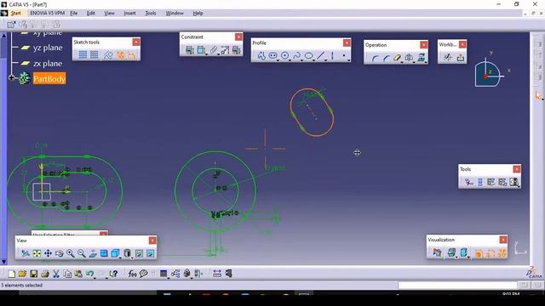This screenshot has width=545, height=306.
Task: Click the Exit Workbench icon
Action: [460, 57]
